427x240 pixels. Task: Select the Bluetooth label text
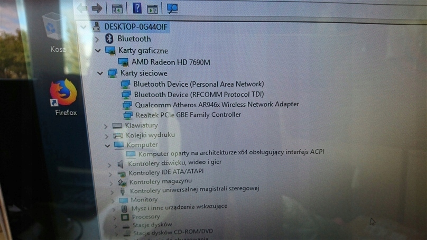tap(134, 39)
